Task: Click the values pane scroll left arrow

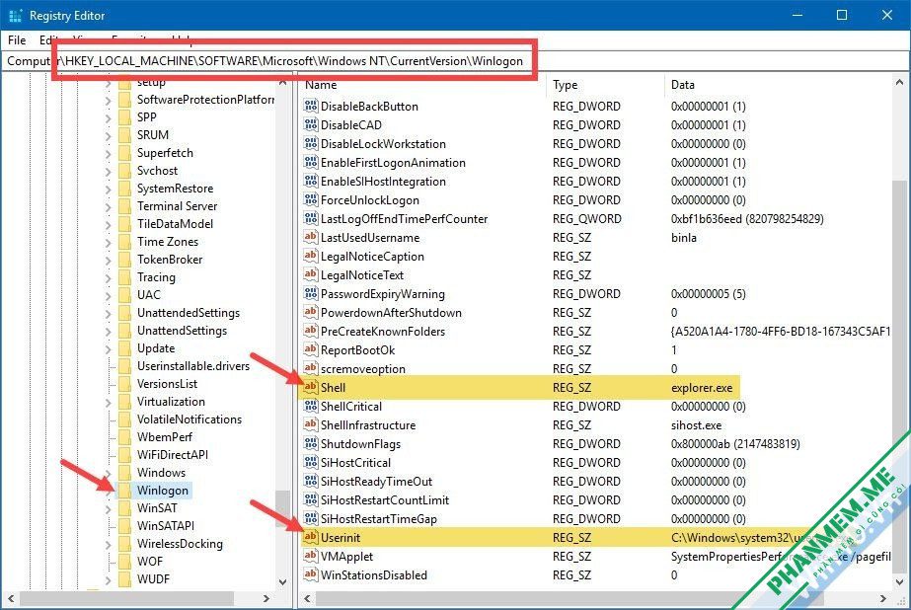Action: click(x=307, y=598)
